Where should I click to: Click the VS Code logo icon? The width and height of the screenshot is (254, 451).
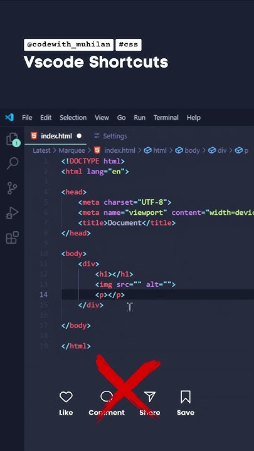click(9, 117)
